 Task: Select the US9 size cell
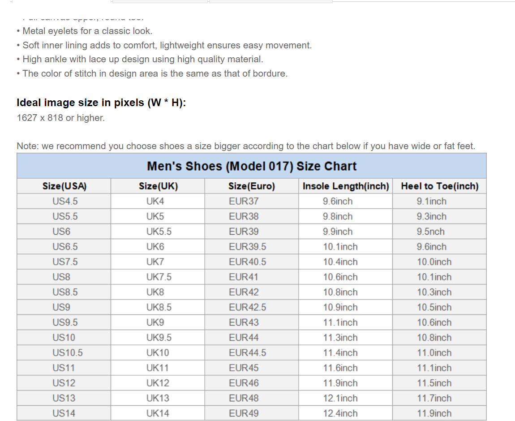[61, 307]
